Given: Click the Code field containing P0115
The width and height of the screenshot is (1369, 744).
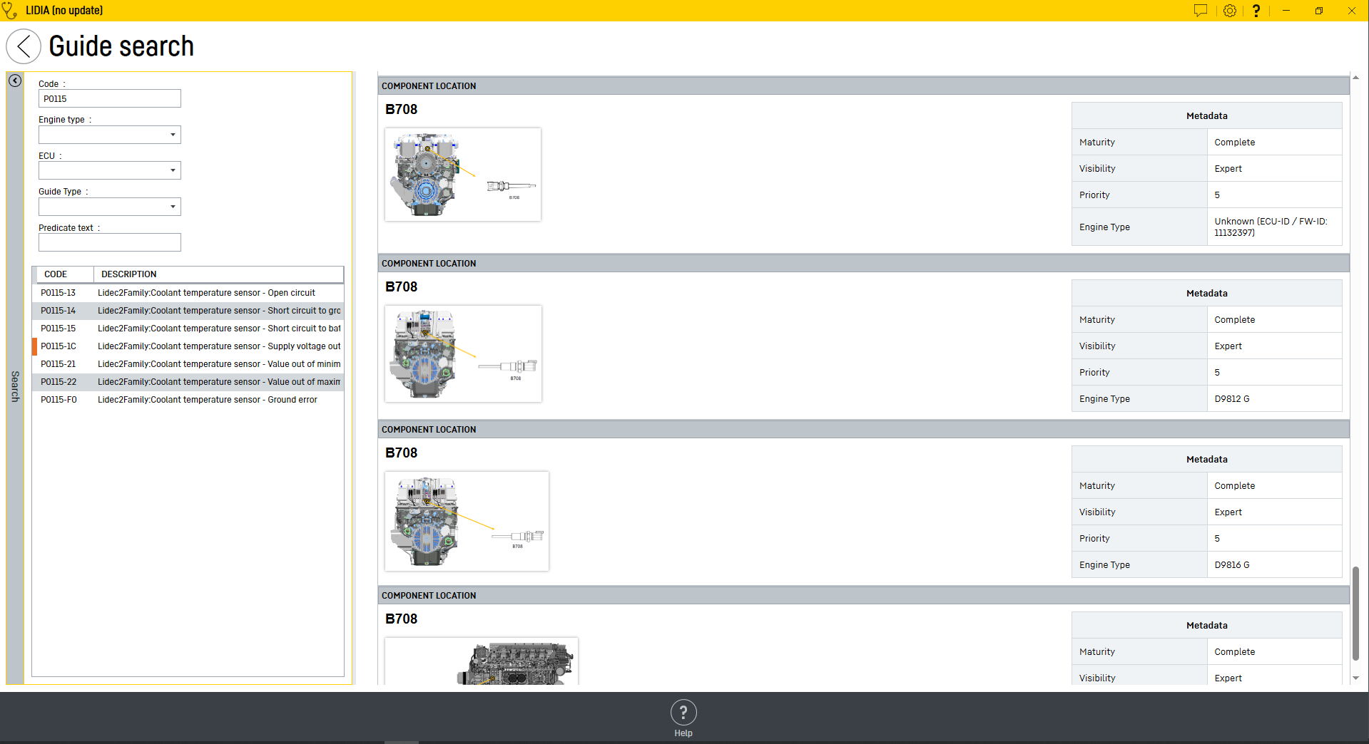Looking at the screenshot, I should [x=110, y=99].
